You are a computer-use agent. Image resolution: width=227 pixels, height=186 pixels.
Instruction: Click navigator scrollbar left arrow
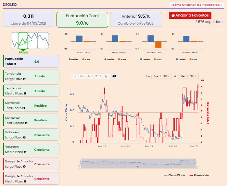80,167
